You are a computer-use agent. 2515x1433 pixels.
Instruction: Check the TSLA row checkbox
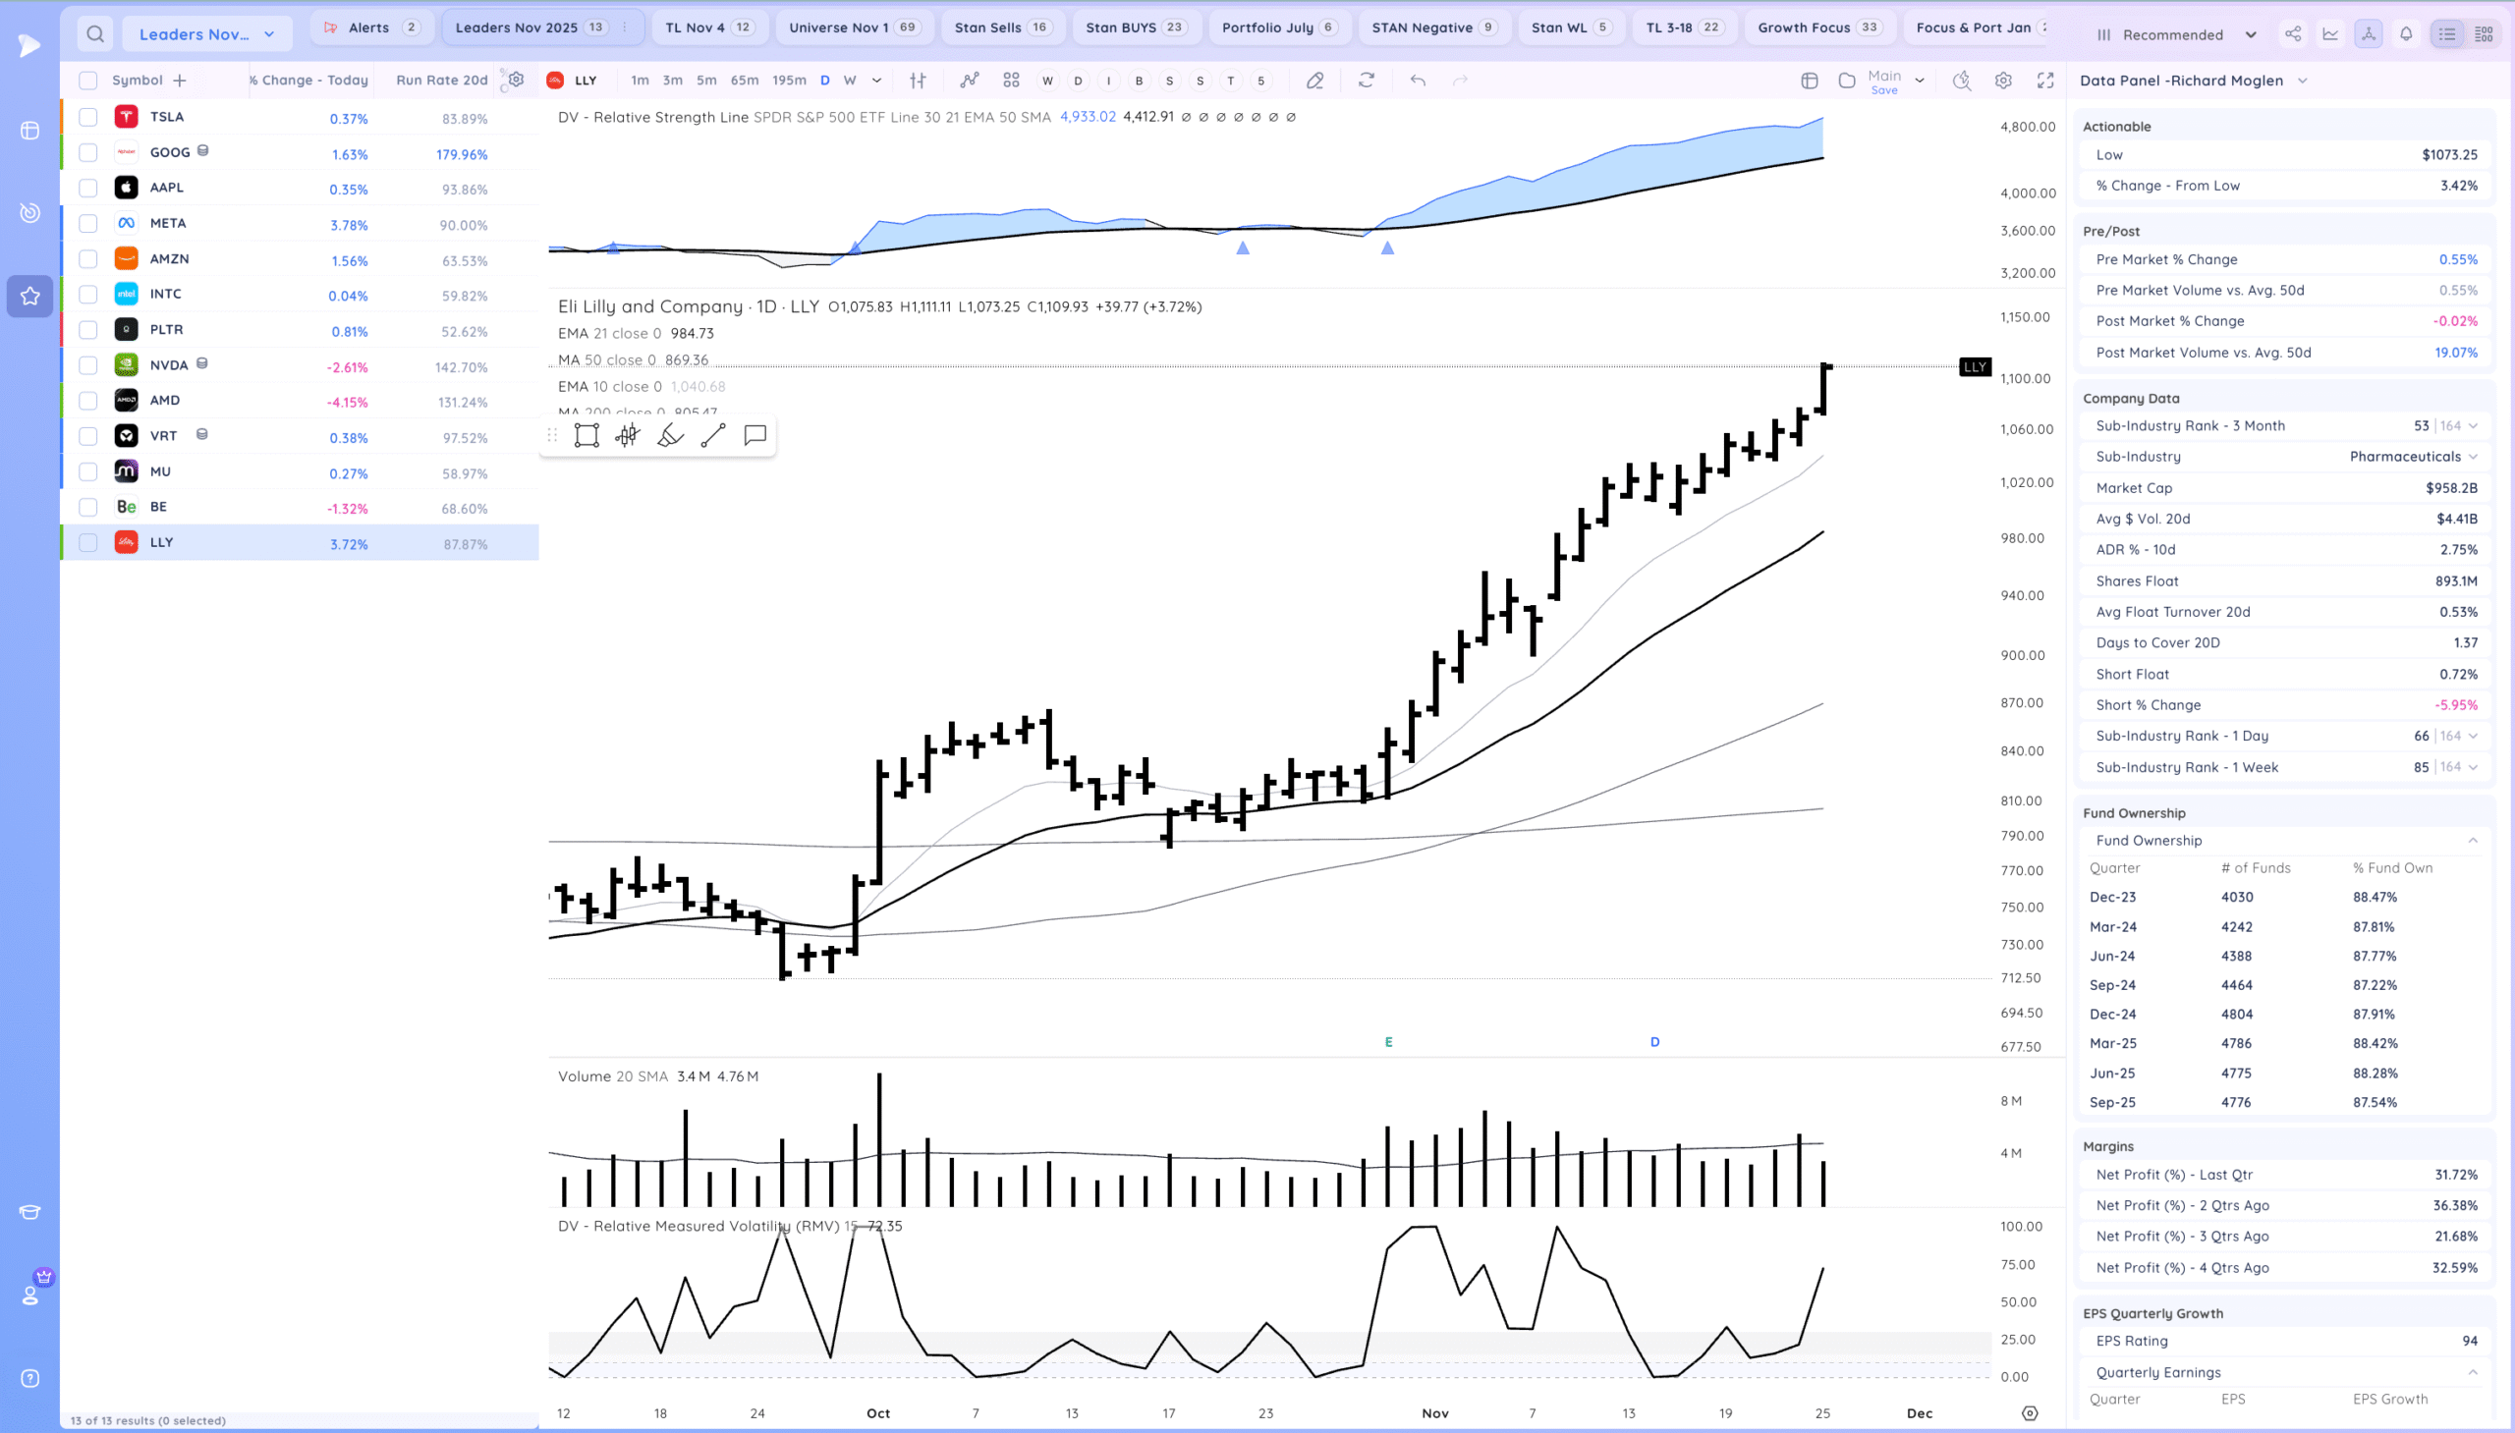(88, 117)
